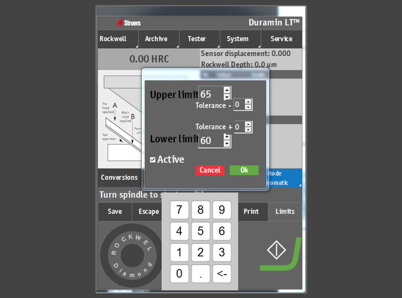
Task: Increase the Upper limit value
Action: click(227, 90)
